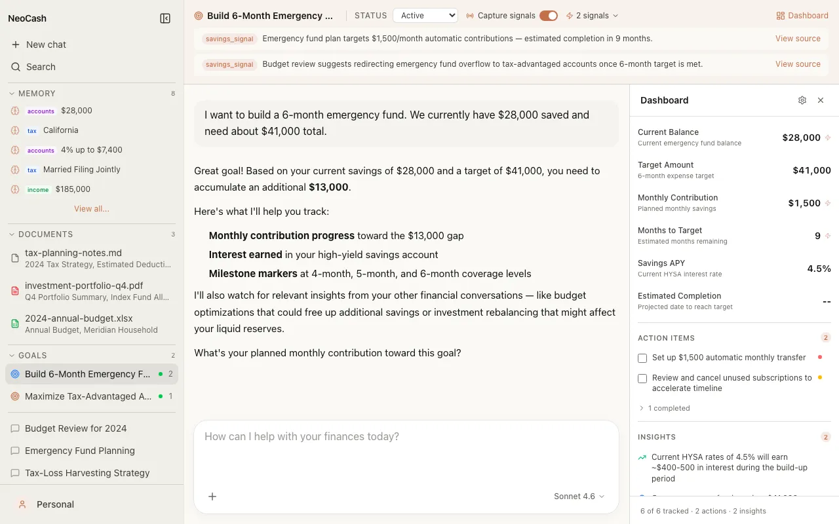This screenshot has height=524, width=839.
Task: Open Search in sidebar
Action: 92,67
